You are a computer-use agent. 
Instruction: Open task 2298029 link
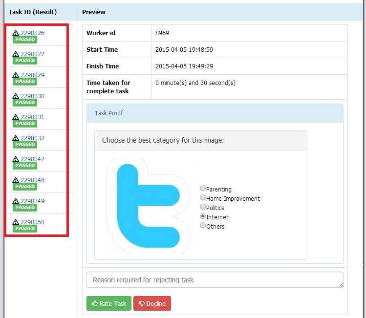click(x=32, y=75)
